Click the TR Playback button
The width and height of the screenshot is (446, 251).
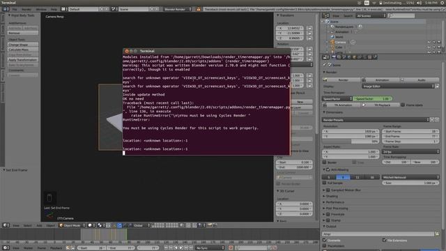380,105
